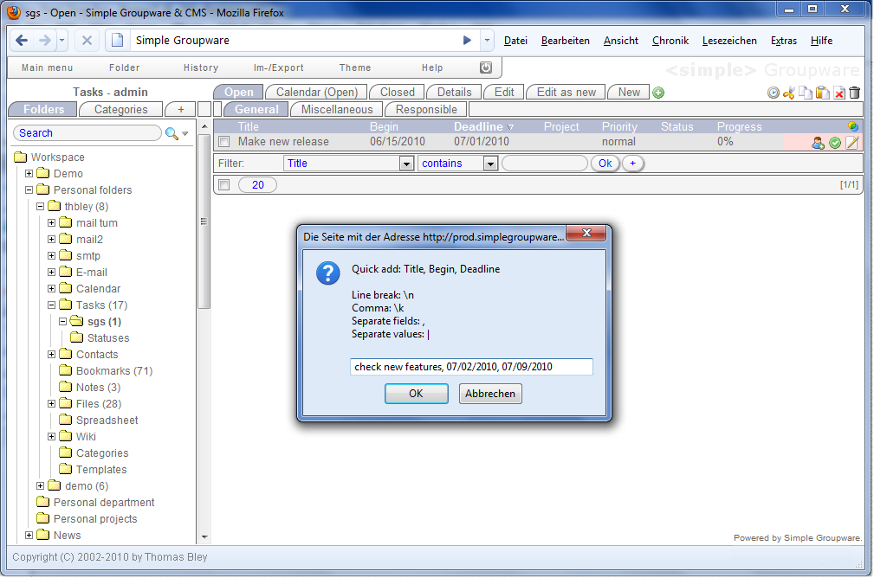Open the Im-/Export menu
This screenshot has height=578, width=874.
279,68
